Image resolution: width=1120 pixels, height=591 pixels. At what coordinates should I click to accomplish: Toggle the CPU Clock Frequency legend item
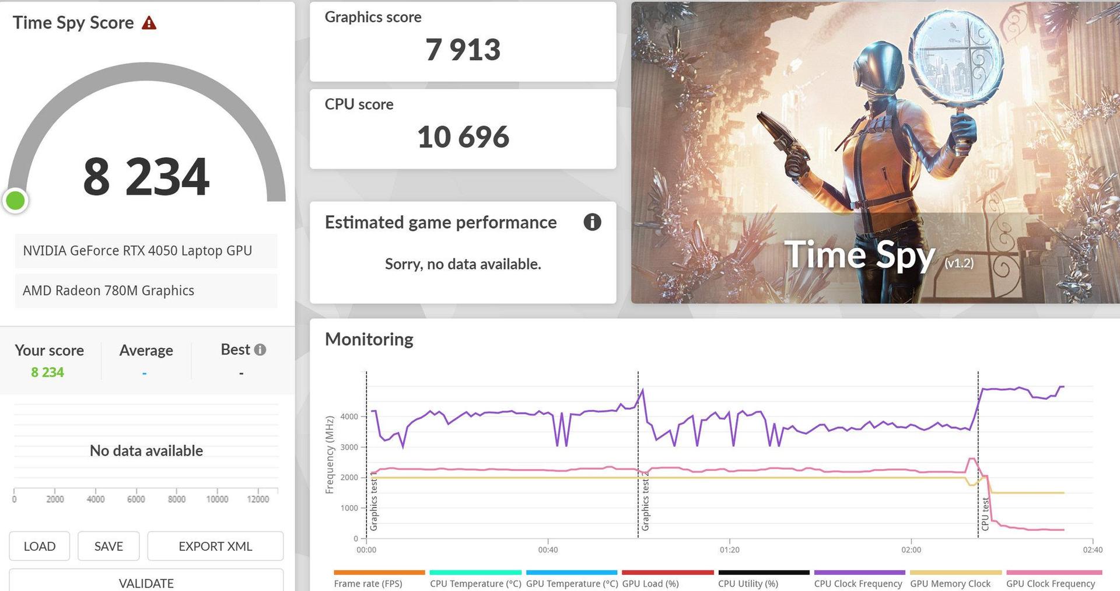[x=860, y=580]
